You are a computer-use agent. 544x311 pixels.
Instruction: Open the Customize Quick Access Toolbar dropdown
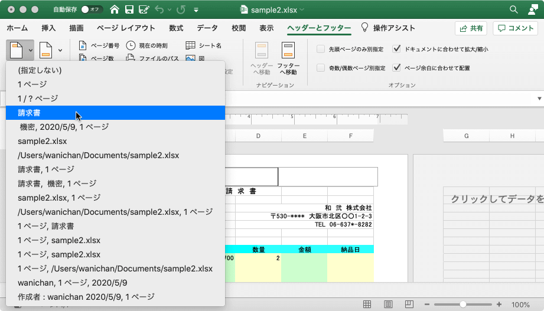(x=196, y=9)
